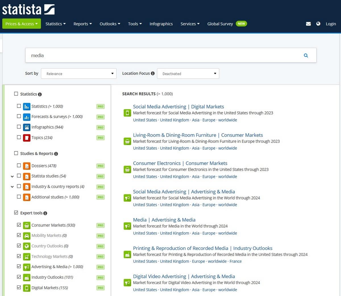Click the Statista logo

point(28,10)
